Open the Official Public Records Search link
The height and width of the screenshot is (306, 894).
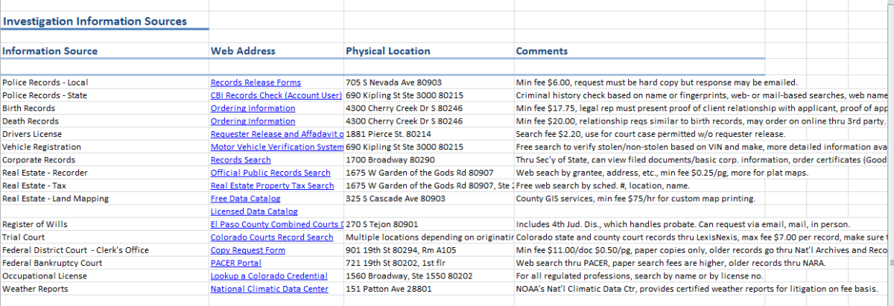coord(270,173)
